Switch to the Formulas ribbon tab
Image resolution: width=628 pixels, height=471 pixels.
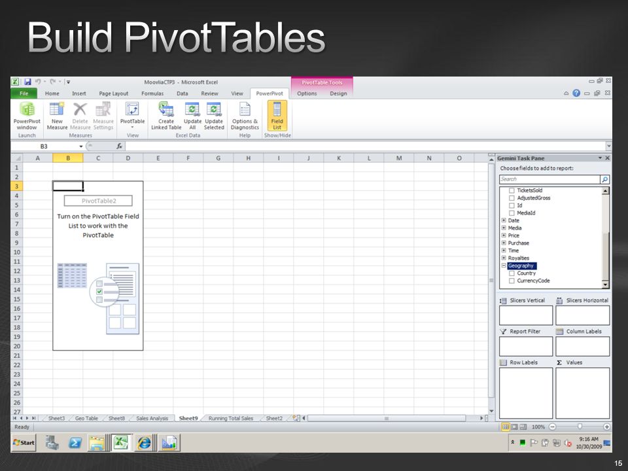[x=152, y=94]
